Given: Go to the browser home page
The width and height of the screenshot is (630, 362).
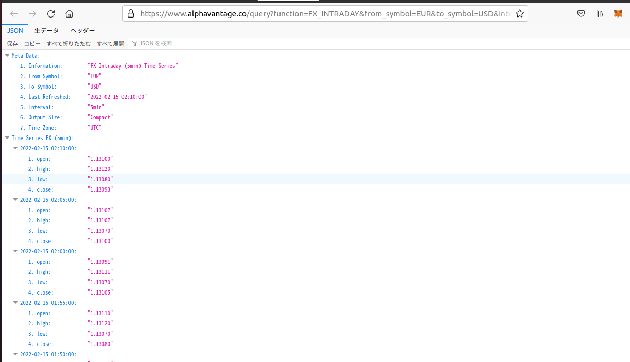Looking at the screenshot, I should tap(69, 13).
